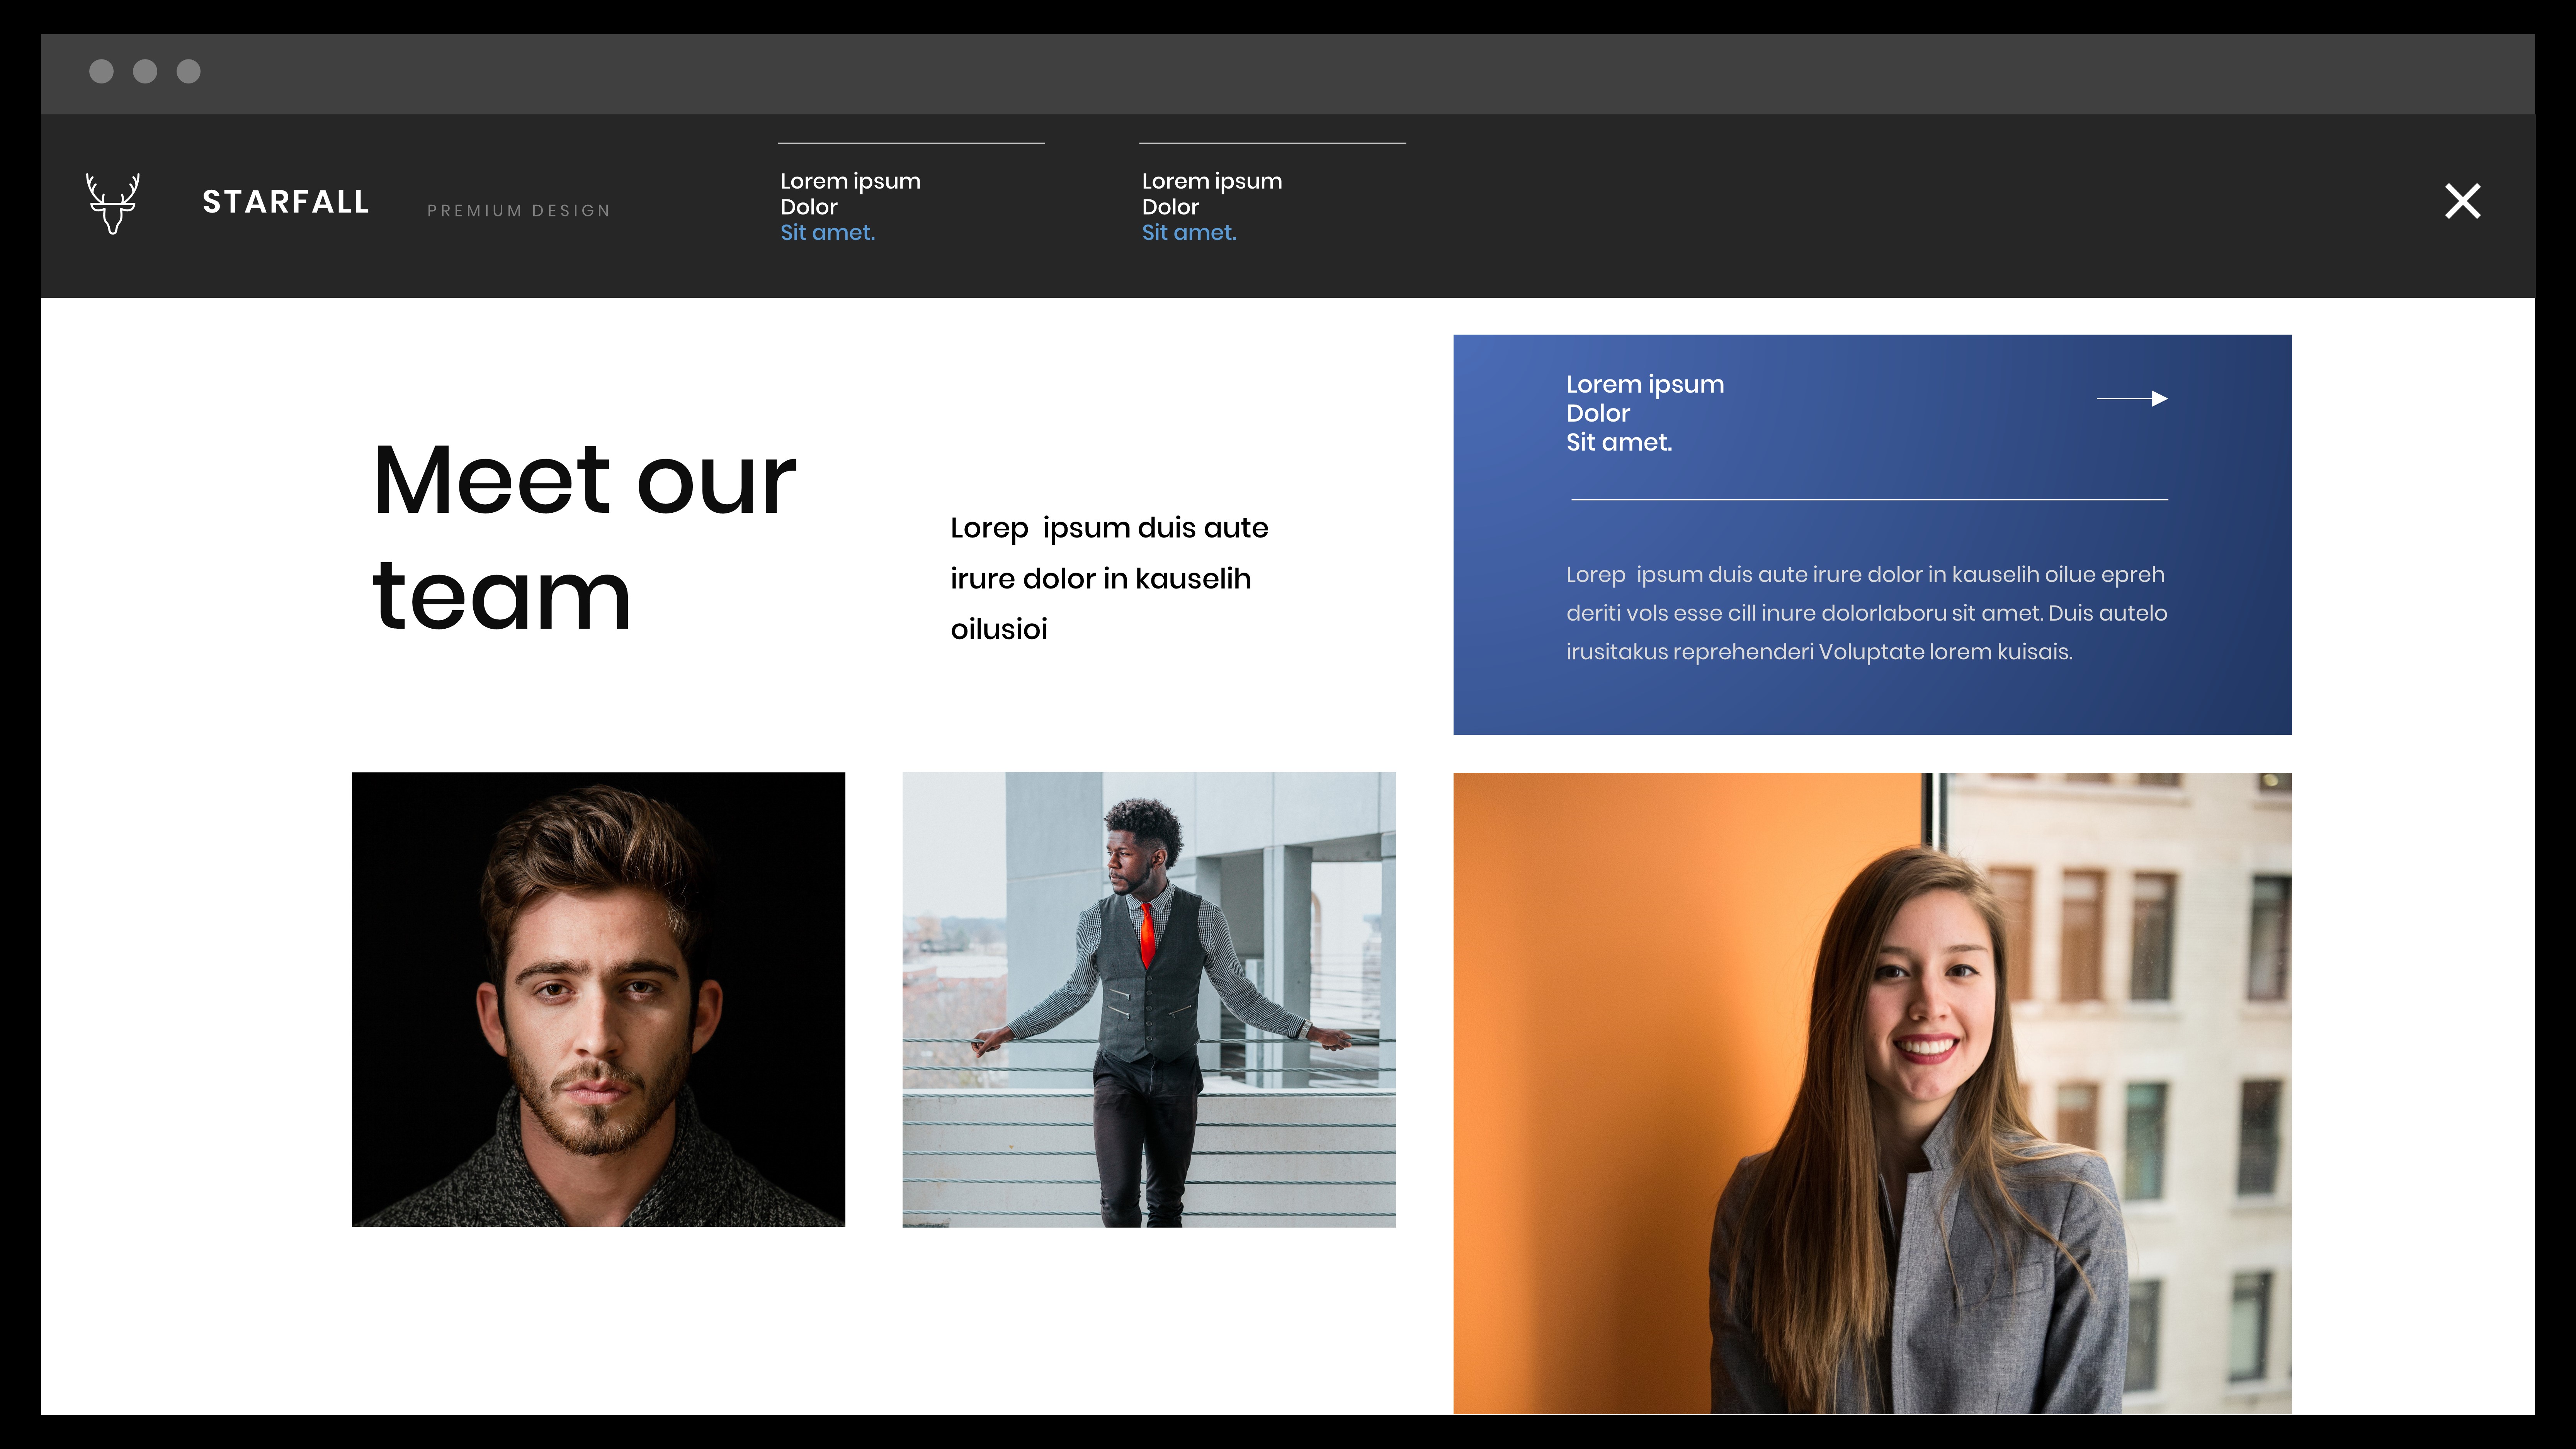
Task: Click the first gray window control dot
Action: (101, 71)
